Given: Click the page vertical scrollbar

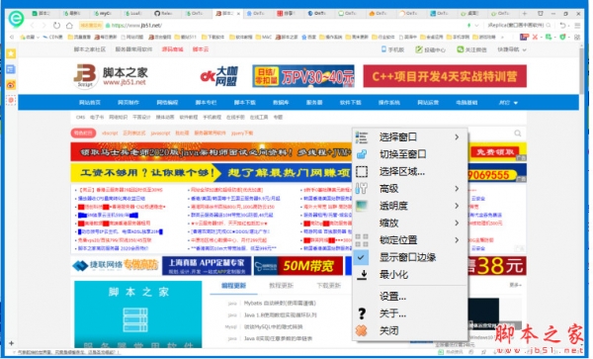Looking at the screenshot, I should click(x=582, y=72).
